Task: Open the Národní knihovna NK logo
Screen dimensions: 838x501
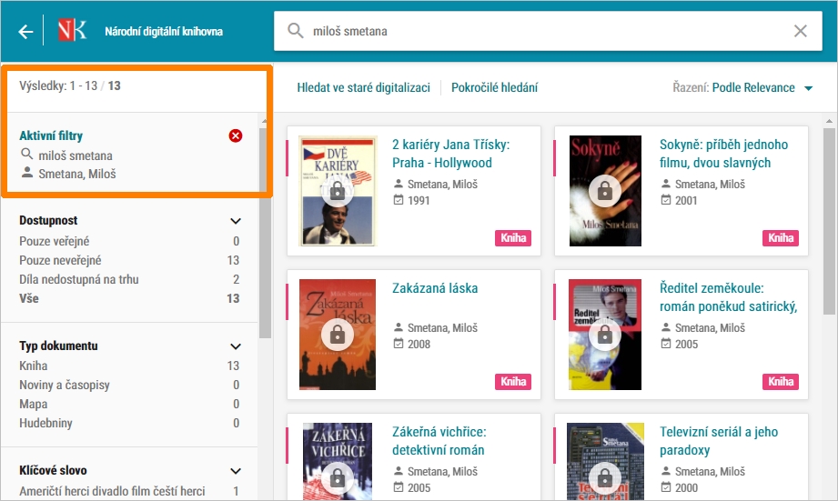Action: click(72, 30)
